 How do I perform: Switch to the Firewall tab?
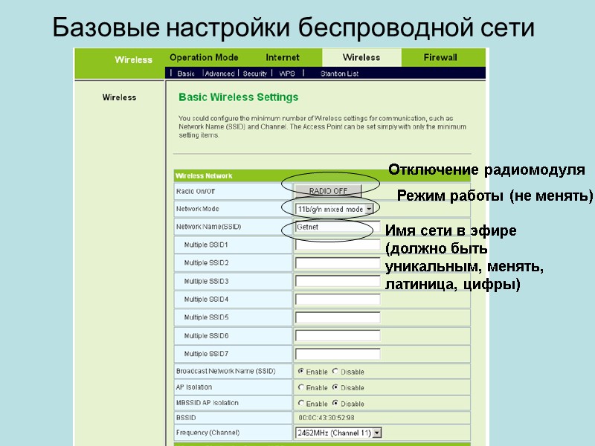[x=439, y=57]
